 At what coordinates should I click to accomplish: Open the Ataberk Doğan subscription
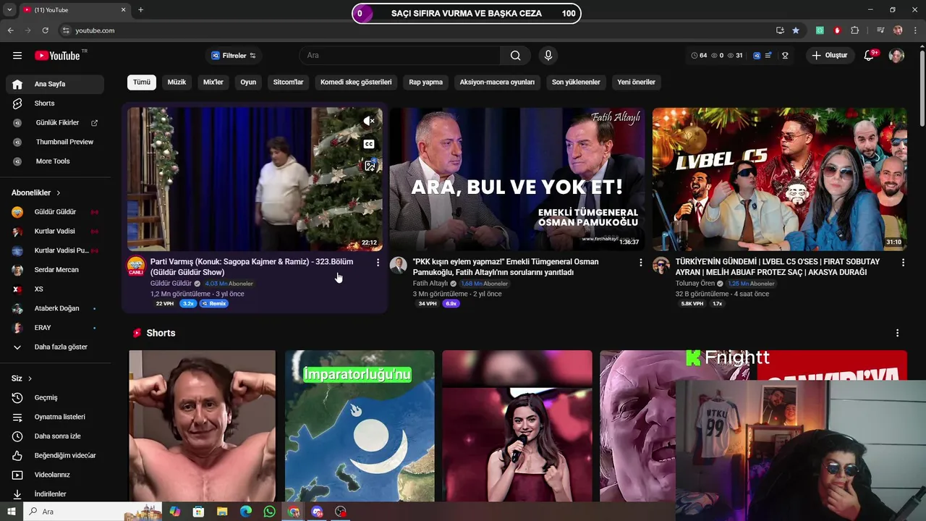point(55,309)
